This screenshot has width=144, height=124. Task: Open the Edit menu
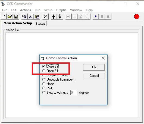click(x=14, y=10)
